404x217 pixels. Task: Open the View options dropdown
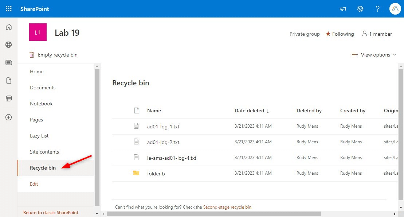[374, 55]
